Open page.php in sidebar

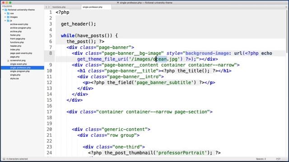coord(15,57)
